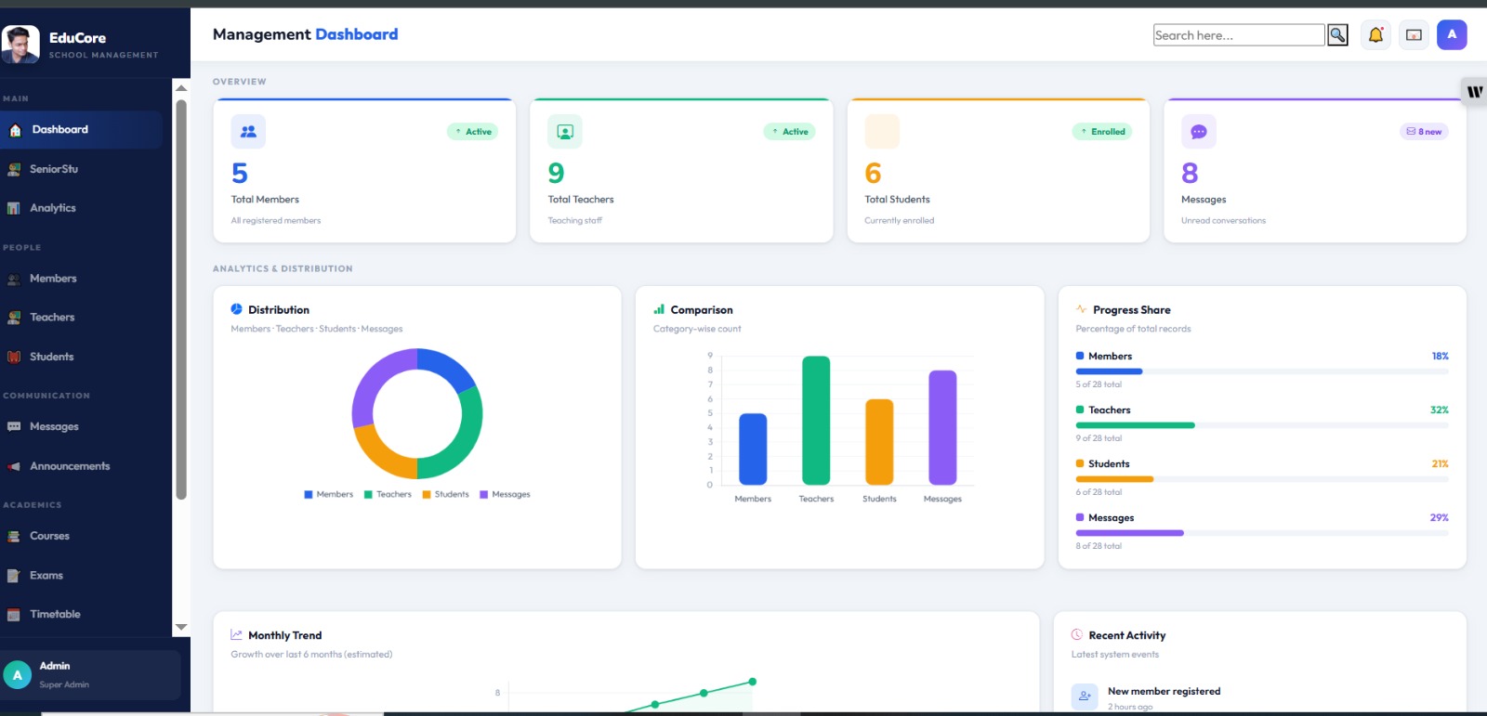
Task: Click the Messages chat bubble icon
Action: (1199, 132)
